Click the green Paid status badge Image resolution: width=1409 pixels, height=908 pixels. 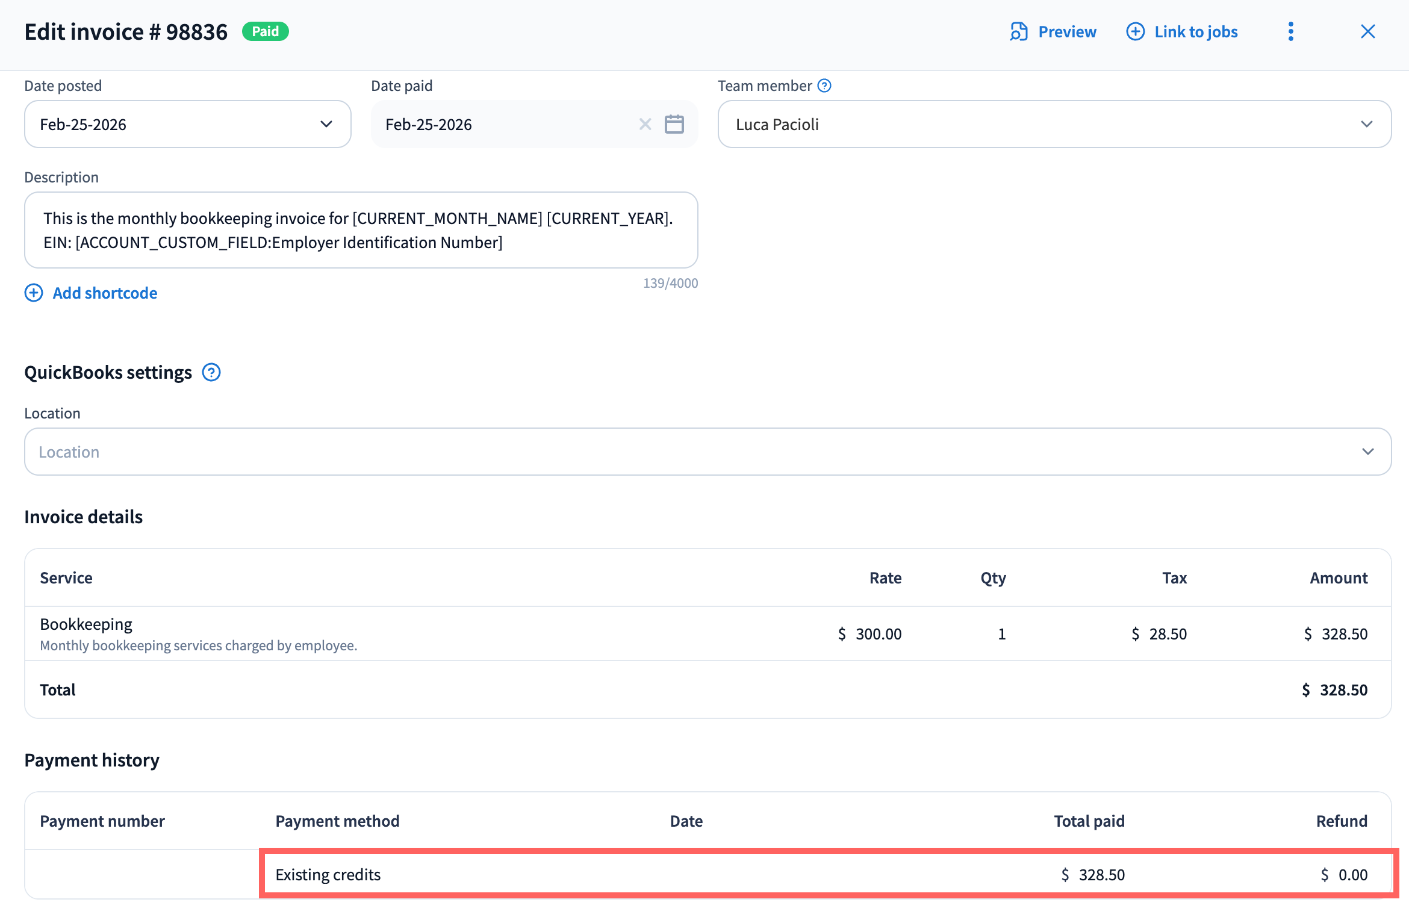[x=265, y=31]
